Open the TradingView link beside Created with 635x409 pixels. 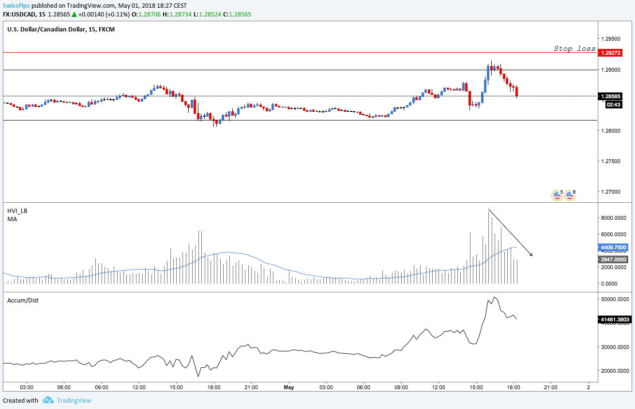pyautogui.click(x=74, y=400)
